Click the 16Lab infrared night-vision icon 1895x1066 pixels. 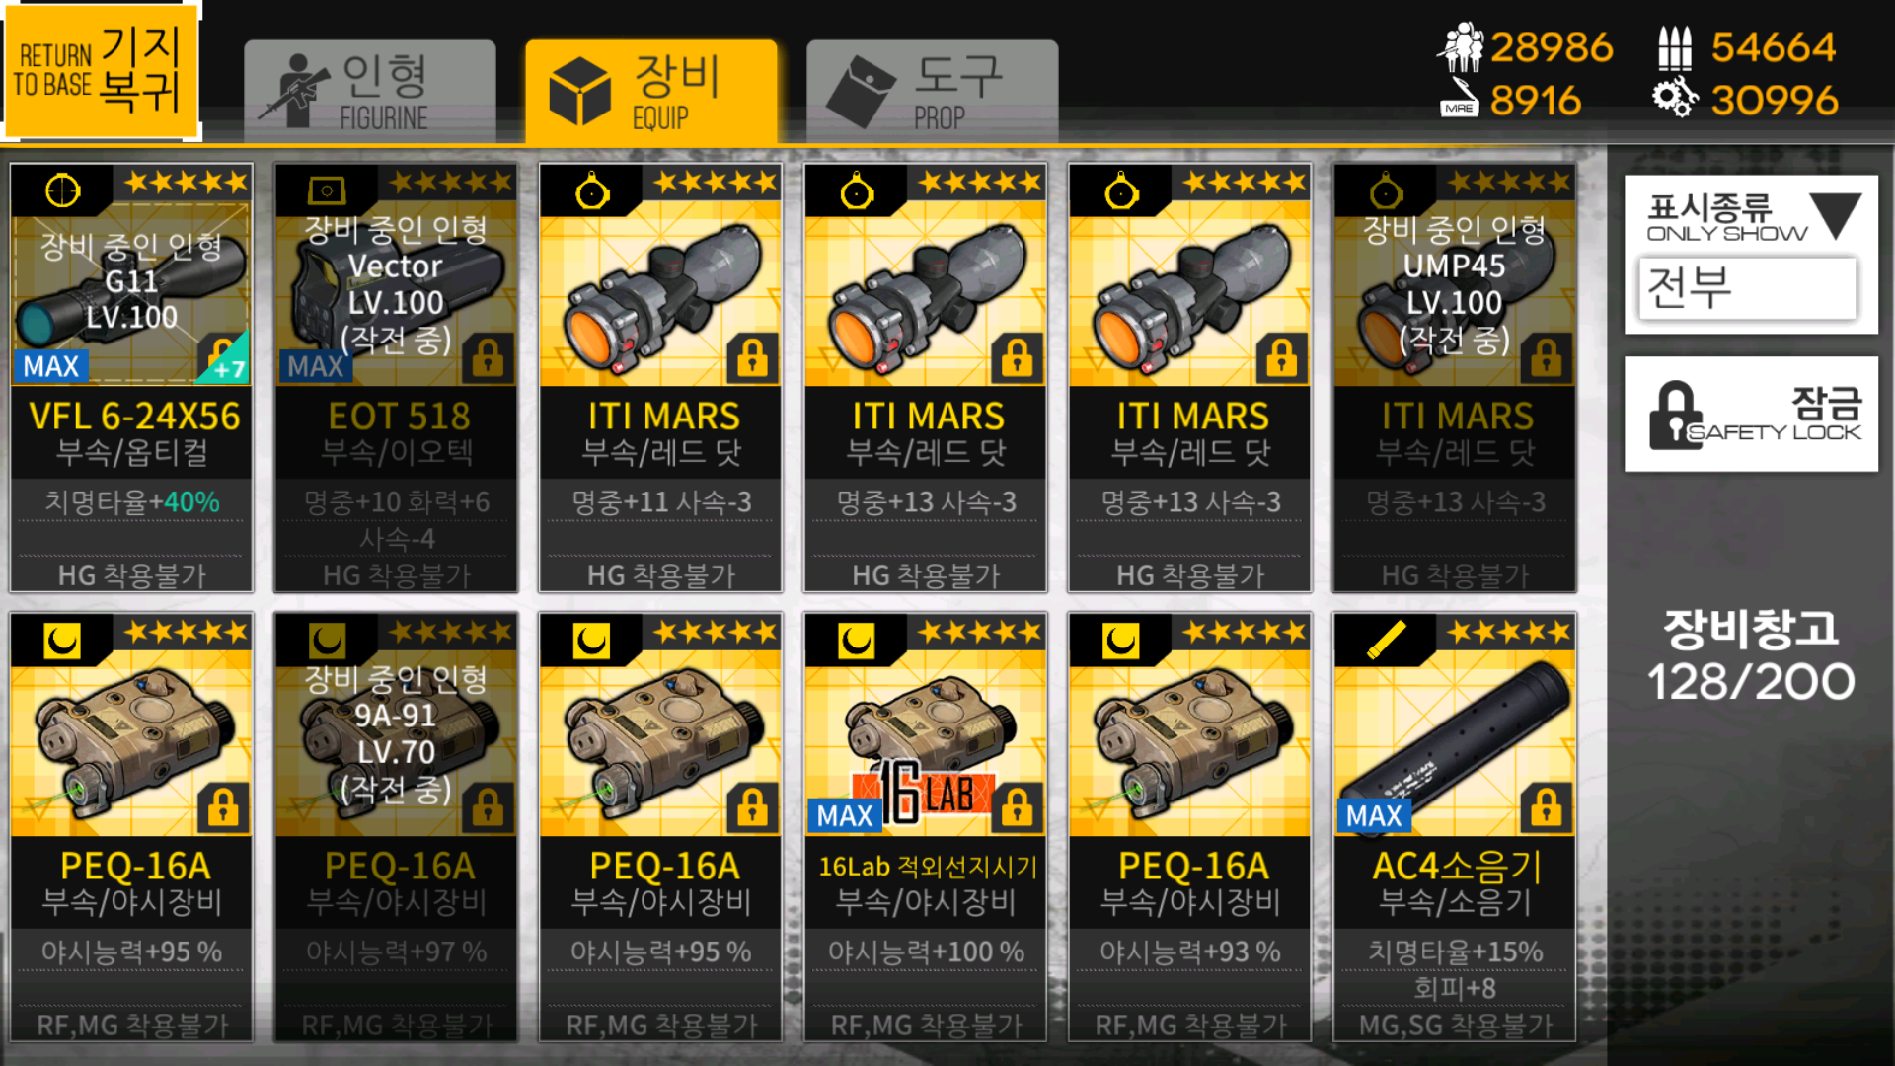pos(856,641)
